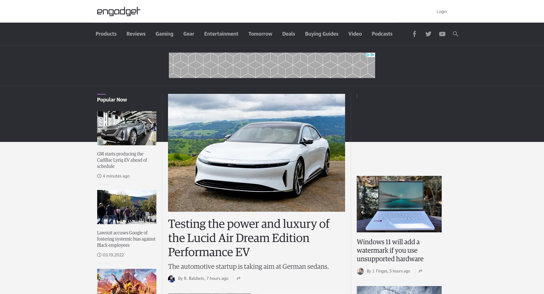This screenshot has width=544, height=294.
Task: Open Engadget's YouTube channel icon
Action: 442,34
